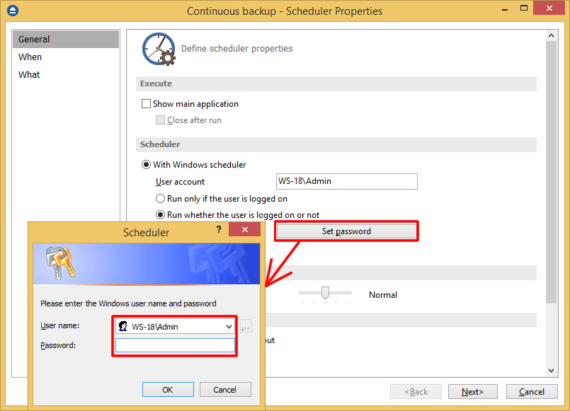Choose Run whether the user is logged on or not

pos(160,215)
